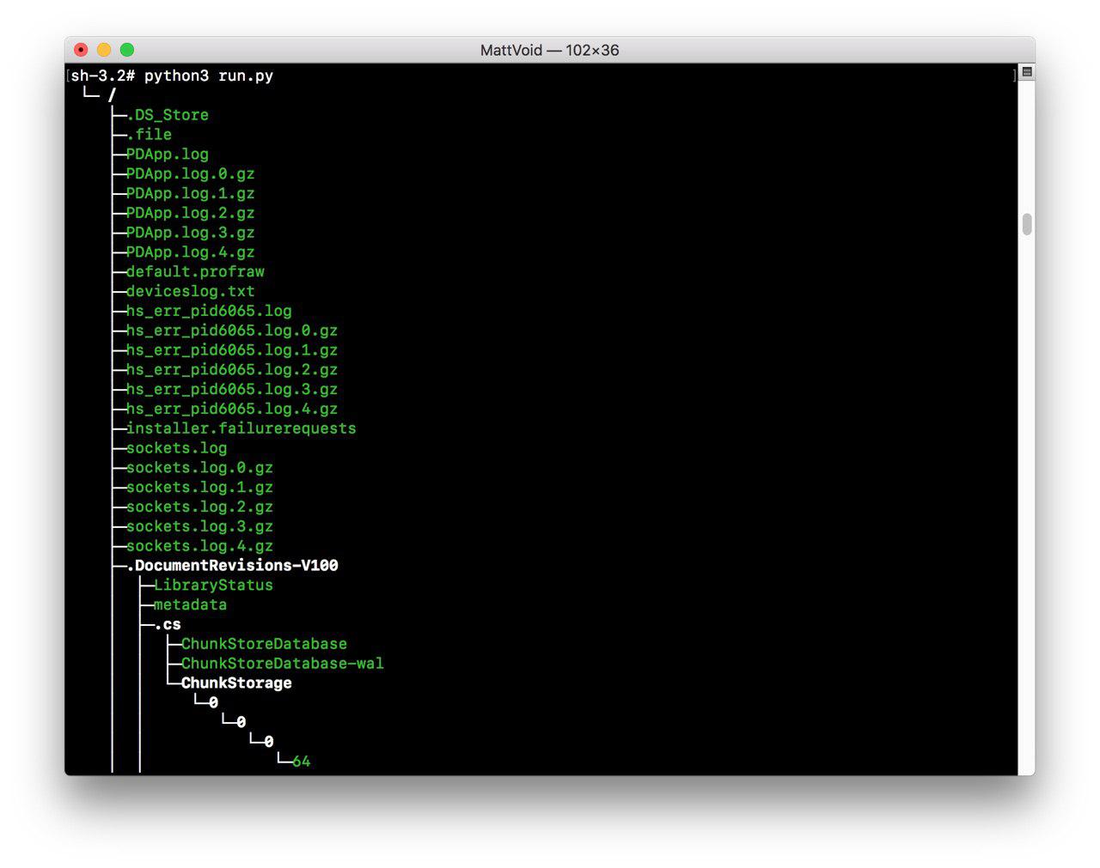1100x868 pixels.
Task: Click the 'sh-3.2#' shell prompt
Action: (103, 76)
